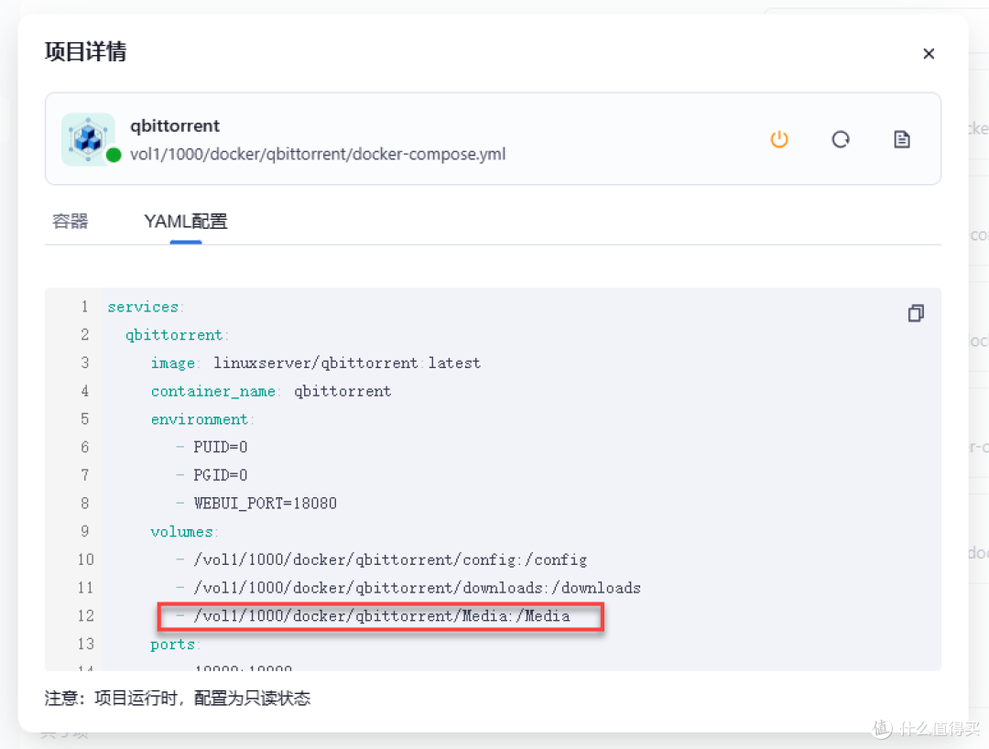Click the restart circular arrow icon
Image resolution: width=989 pixels, height=749 pixels.
tap(840, 139)
